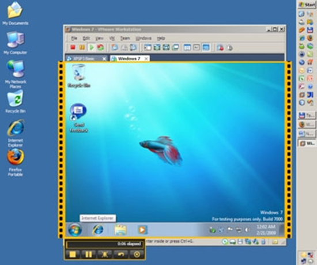Stop the screen recording

click(73, 254)
